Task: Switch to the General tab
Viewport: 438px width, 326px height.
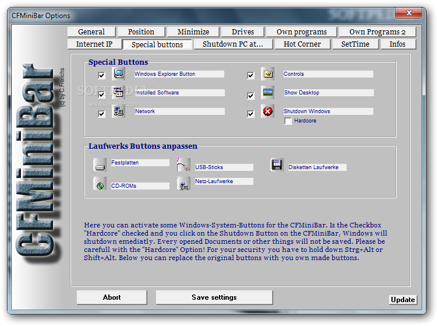Action: point(91,32)
